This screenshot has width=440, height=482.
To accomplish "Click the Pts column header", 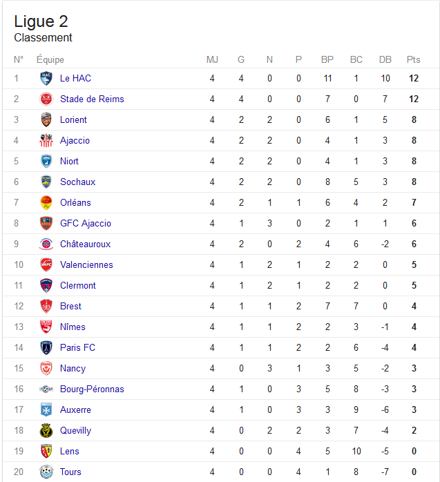I will pyautogui.click(x=413, y=59).
